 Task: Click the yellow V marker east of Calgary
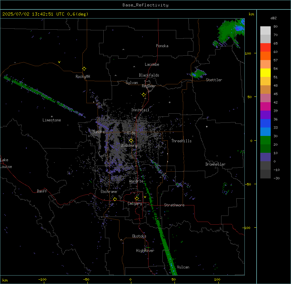(145, 197)
